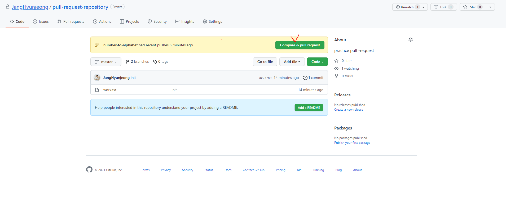Click the Go to file button
506x211 pixels.
coord(265,62)
